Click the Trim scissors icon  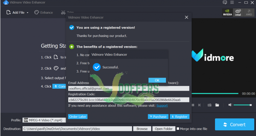click(x=63, y=12)
